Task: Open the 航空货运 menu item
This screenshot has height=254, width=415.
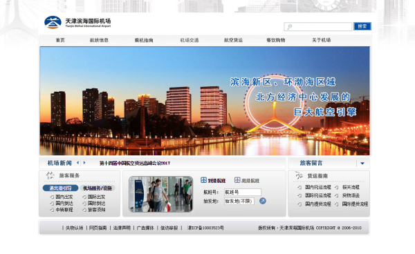Action: click(233, 40)
